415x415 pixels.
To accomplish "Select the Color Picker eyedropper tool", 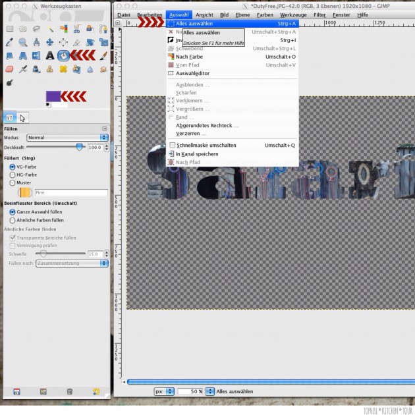I will 10,42.
